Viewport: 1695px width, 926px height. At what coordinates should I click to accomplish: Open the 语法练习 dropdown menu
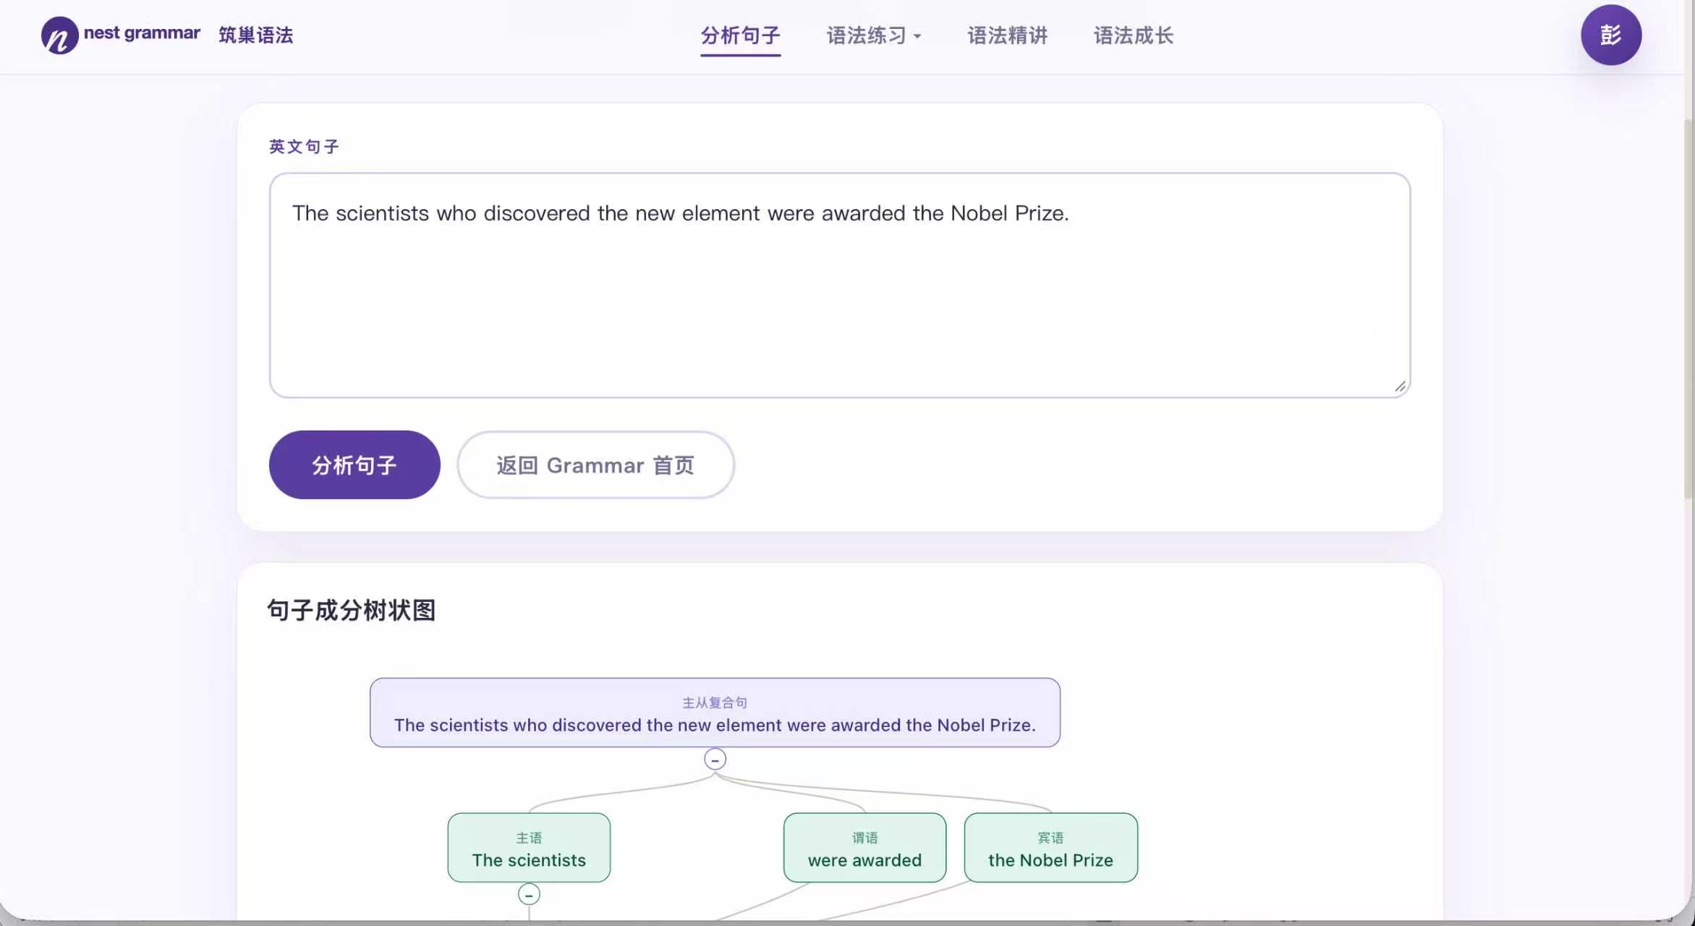[x=874, y=35]
